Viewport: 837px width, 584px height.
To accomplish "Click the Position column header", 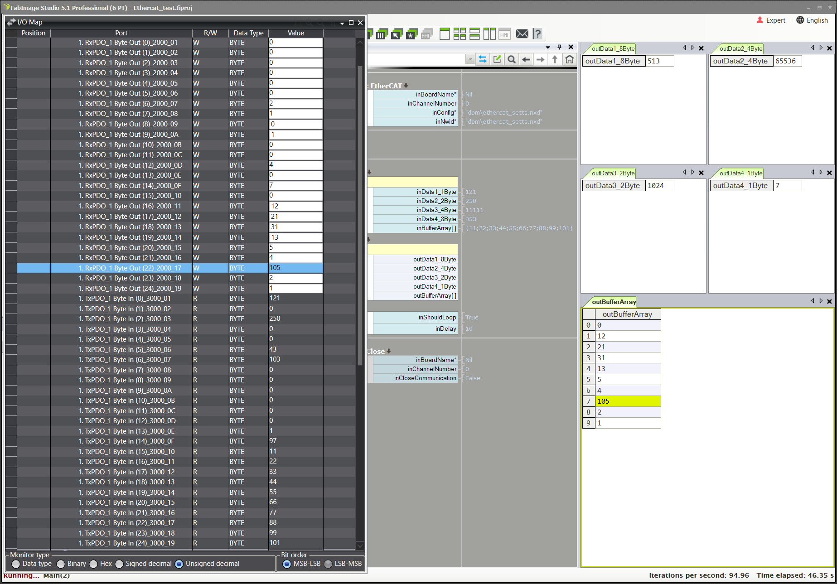I will click(x=34, y=33).
